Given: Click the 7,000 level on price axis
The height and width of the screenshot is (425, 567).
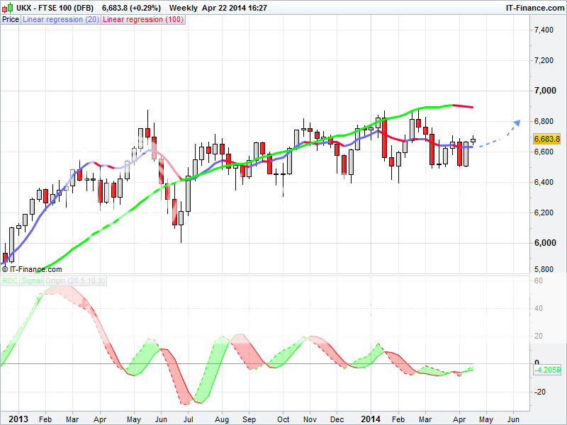Looking at the screenshot, I should 544,91.
